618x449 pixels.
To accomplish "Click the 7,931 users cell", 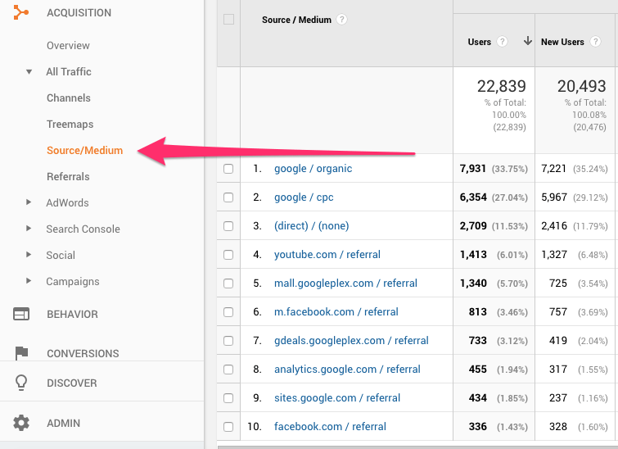I will pyautogui.click(x=473, y=169).
